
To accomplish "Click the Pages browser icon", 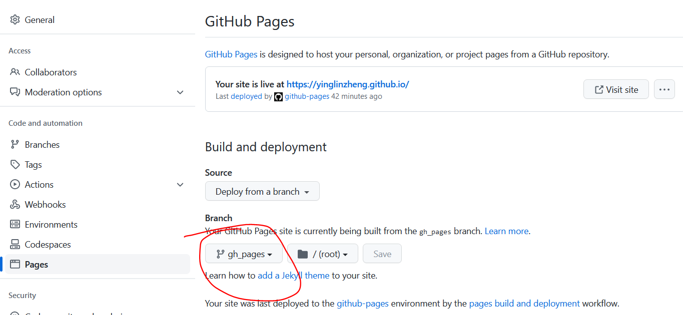I will pyautogui.click(x=15, y=264).
